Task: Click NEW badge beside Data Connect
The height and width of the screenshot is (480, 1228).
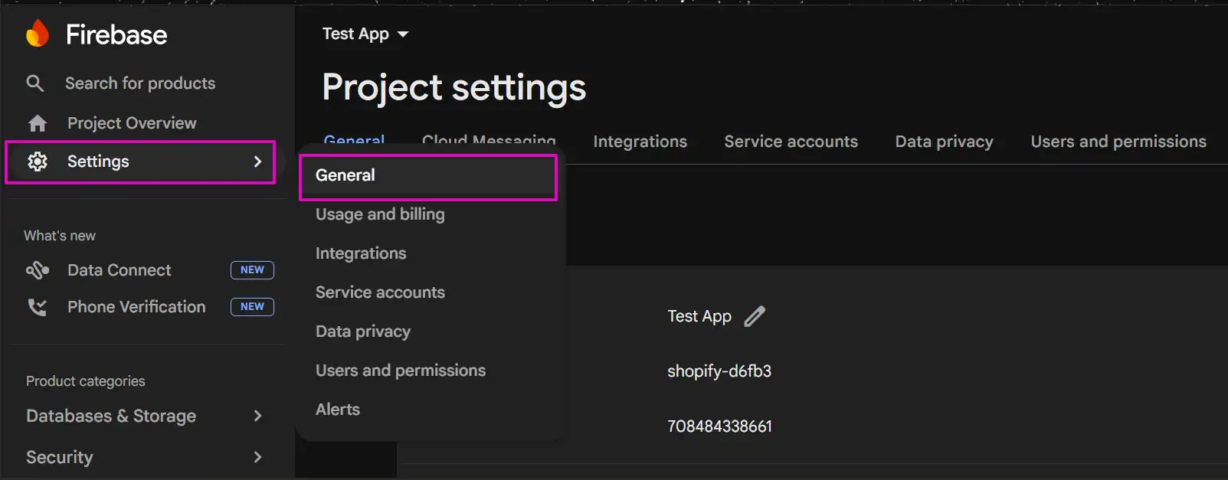Action: [x=252, y=270]
